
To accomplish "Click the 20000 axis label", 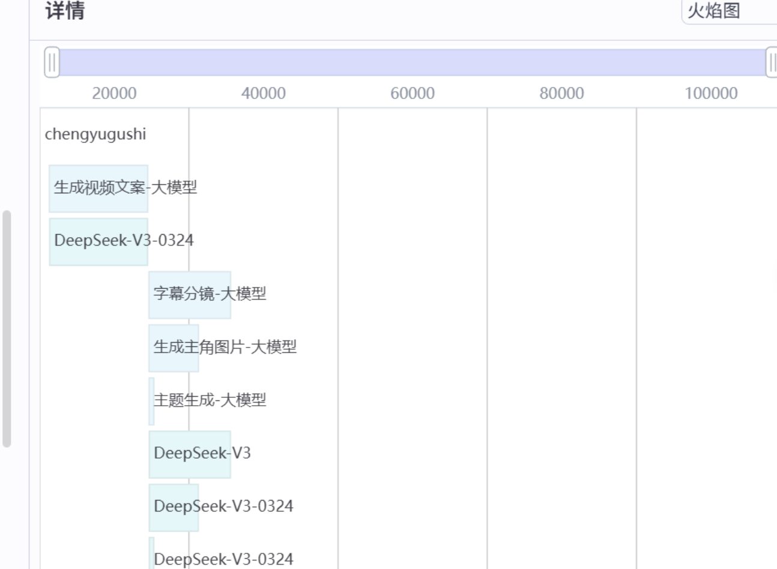I will coord(114,93).
